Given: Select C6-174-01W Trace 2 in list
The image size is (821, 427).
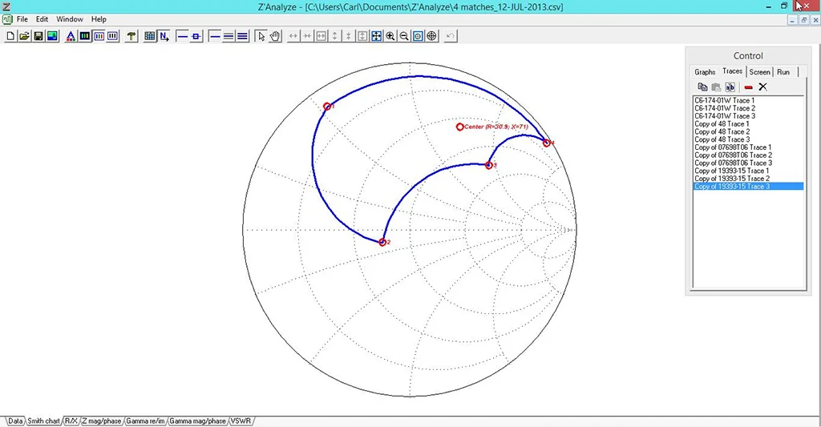Looking at the screenshot, I should [x=748, y=108].
